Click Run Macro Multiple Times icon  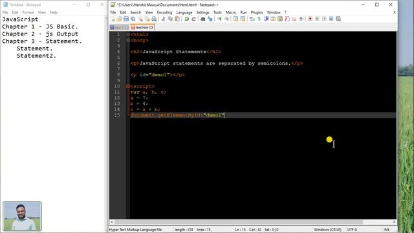coord(331,19)
